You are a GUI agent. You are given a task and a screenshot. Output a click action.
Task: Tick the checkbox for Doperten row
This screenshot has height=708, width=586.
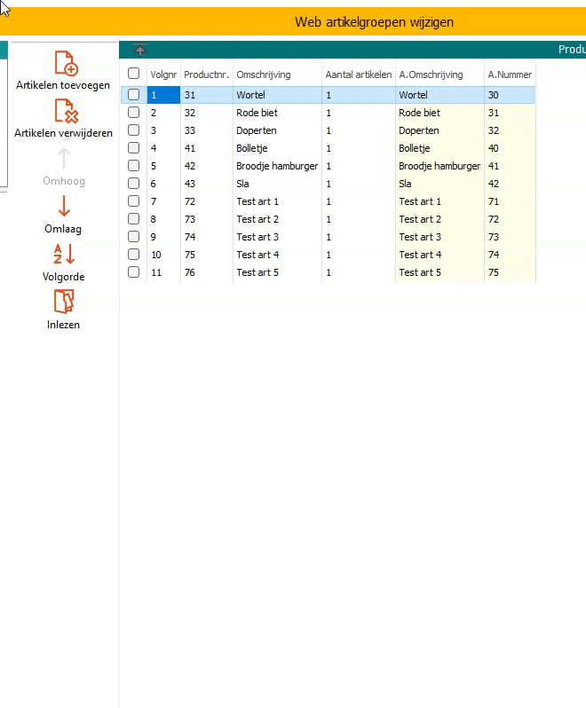click(133, 130)
